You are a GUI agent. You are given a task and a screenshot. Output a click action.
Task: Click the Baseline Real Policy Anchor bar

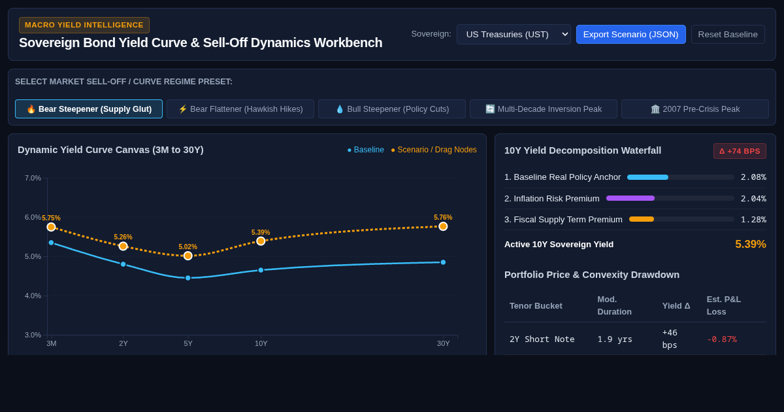pos(680,177)
